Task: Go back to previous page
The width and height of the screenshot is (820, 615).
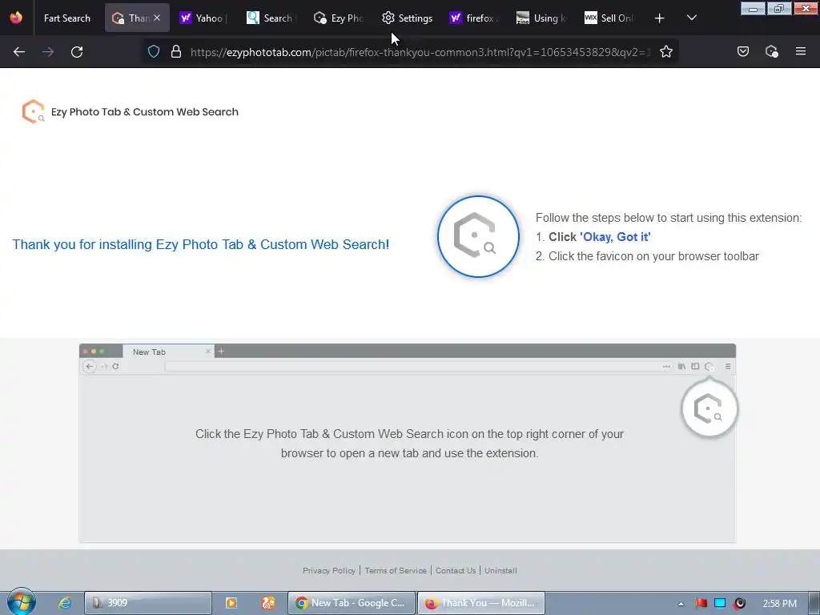Action: tap(19, 52)
